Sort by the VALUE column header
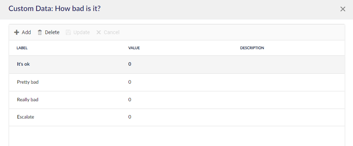The image size is (353, 146). pos(134,48)
